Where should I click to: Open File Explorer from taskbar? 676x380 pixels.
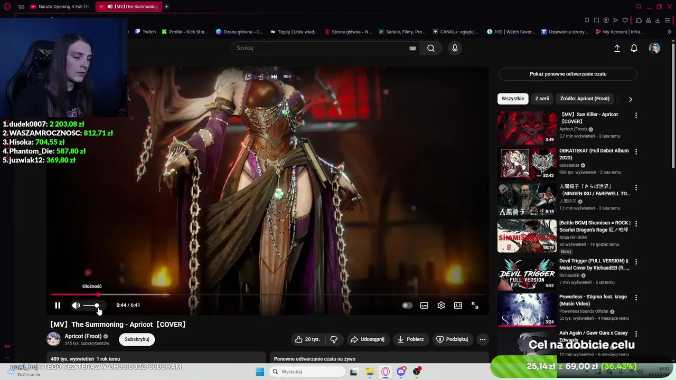point(370,372)
